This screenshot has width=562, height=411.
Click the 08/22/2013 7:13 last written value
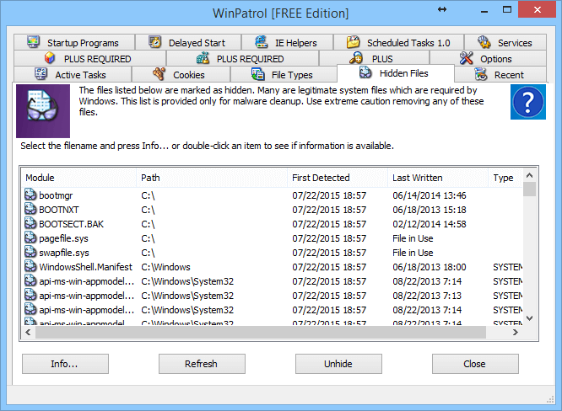[427, 296]
